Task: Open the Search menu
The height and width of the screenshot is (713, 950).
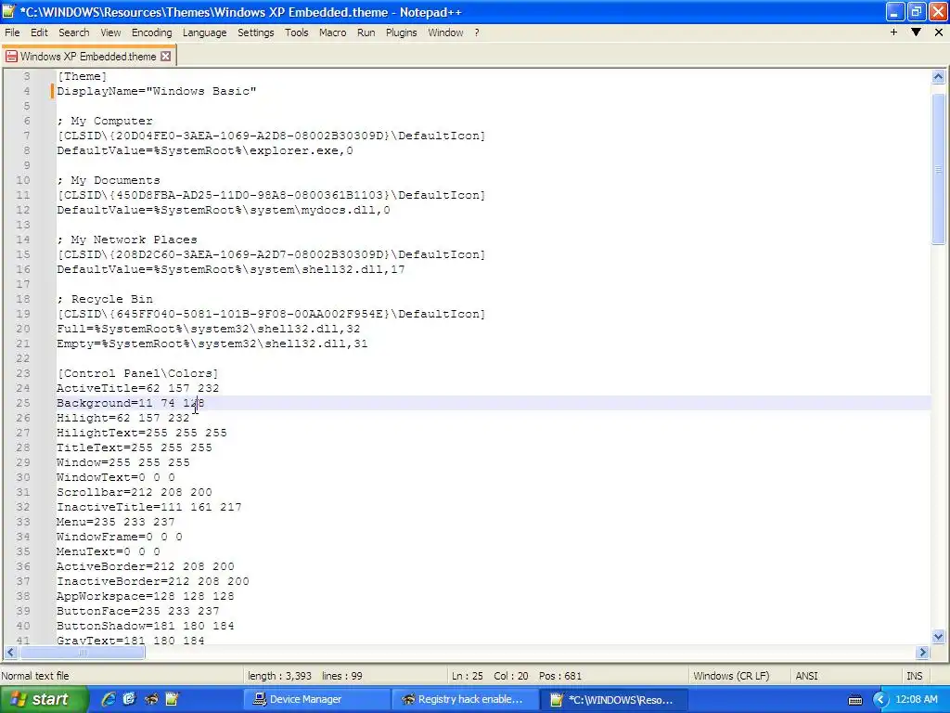Action: click(x=74, y=32)
